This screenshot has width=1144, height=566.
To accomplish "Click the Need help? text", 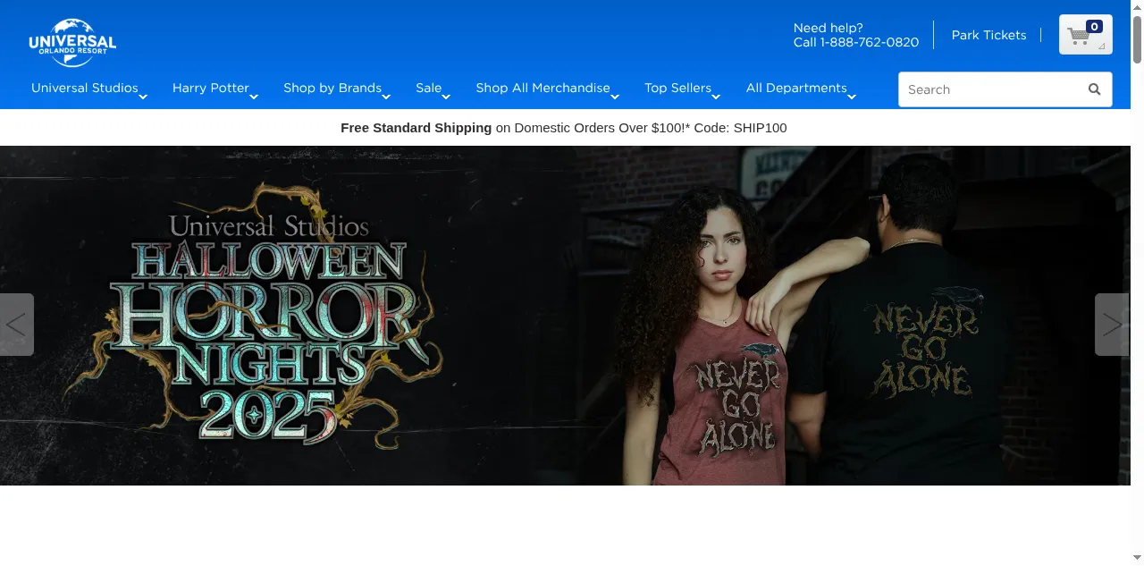I will tap(829, 28).
